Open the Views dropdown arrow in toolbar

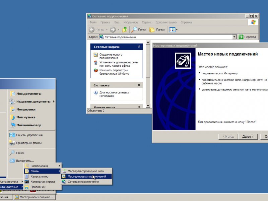(x=177, y=30)
